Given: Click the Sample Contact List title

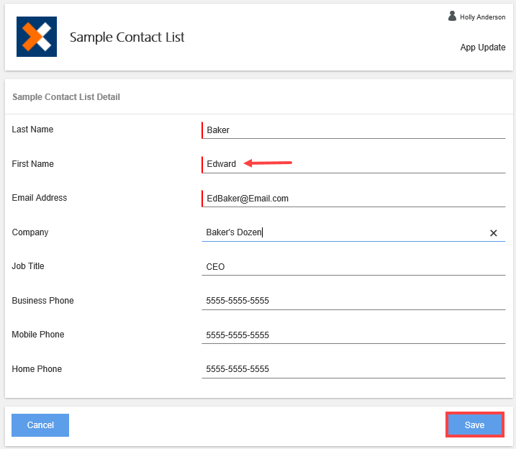Looking at the screenshot, I should point(127,37).
